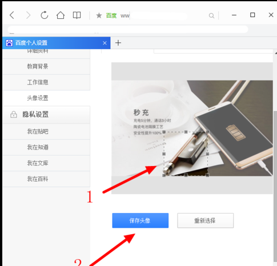Open the browser home page icon
The width and height of the screenshot is (277, 266).
pos(61,15)
